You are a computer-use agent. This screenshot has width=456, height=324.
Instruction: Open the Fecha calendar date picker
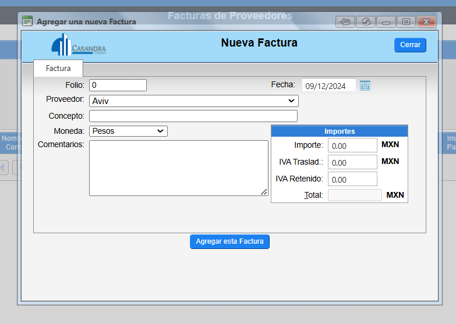click(365, 86)
